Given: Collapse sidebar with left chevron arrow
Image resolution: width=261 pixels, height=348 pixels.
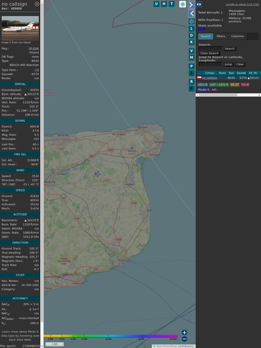Looking at the screenshot, I should click(191, 14).
